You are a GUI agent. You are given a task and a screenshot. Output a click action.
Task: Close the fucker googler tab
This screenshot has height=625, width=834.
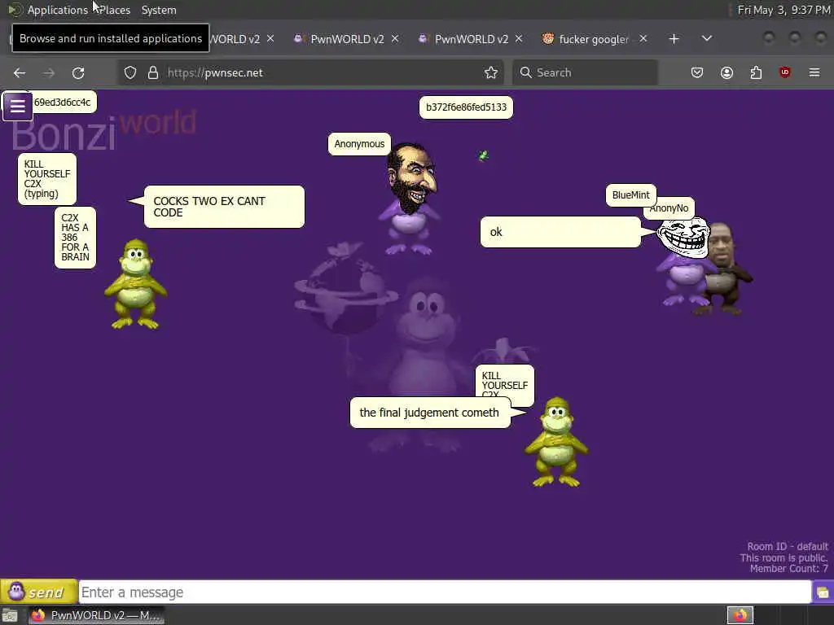(643, 39)
